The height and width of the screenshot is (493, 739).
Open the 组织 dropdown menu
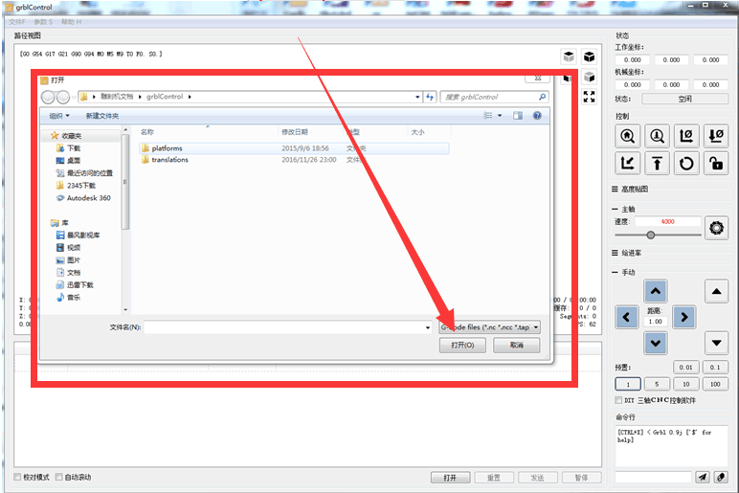tap(59, 116)
